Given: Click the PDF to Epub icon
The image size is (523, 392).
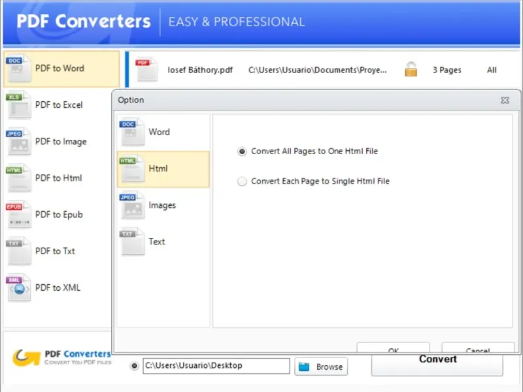Looking at the screenshot, I should click(x=18, y=215).
